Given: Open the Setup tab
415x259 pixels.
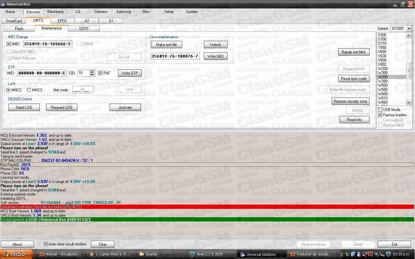Looking at the screenshot, I should tap(169, 11).
